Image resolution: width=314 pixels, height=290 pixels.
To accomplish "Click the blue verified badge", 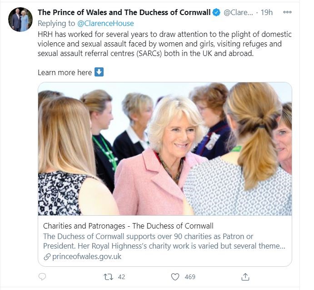I will pos(217,12).
